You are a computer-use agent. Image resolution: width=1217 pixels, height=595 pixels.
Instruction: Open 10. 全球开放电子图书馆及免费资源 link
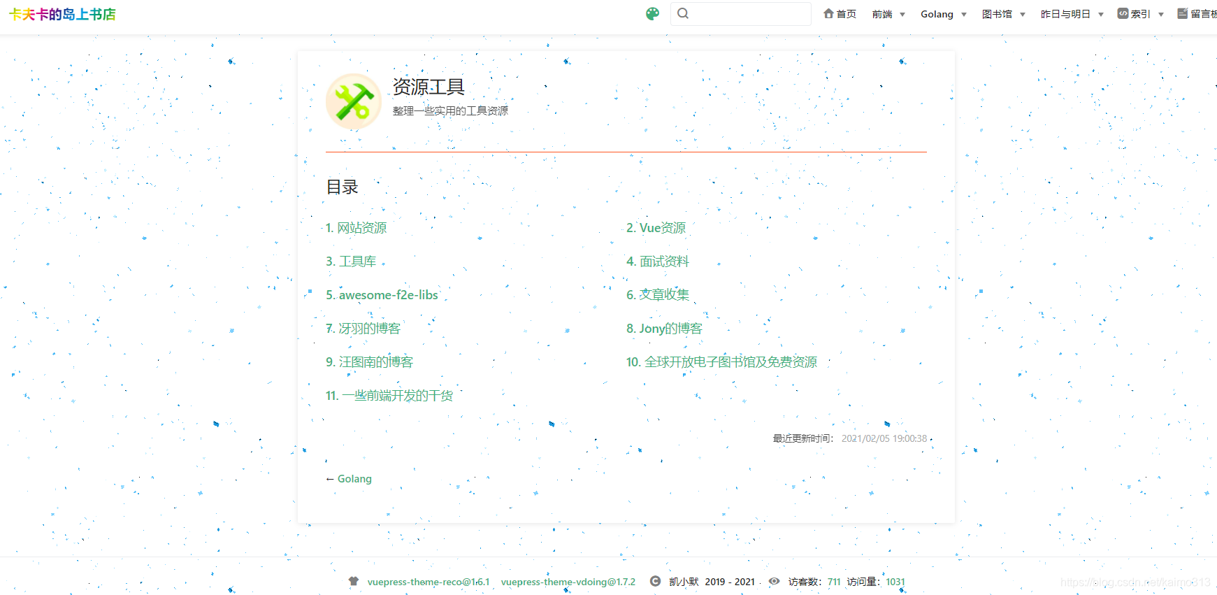[x=721, y=362]
